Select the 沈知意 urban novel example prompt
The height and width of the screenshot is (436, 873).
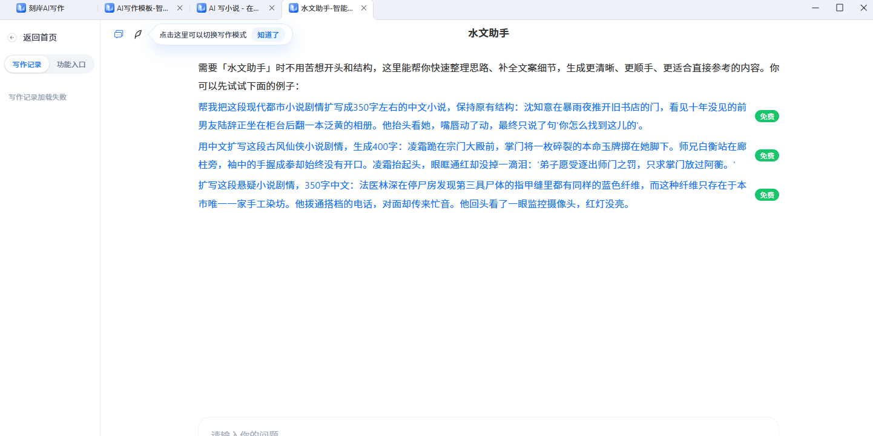coord(473,116)
